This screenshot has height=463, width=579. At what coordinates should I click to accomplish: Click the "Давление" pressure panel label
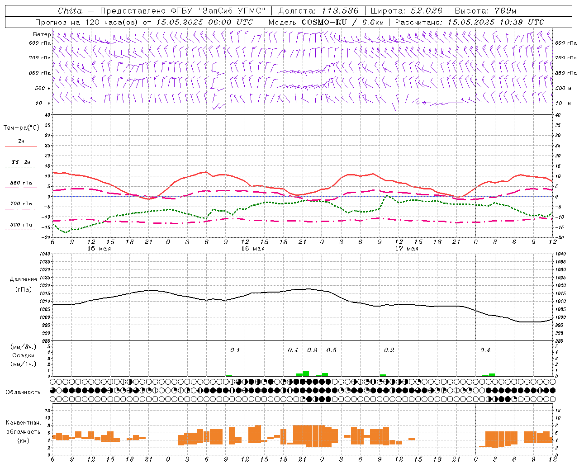click(x=24, y=279)
